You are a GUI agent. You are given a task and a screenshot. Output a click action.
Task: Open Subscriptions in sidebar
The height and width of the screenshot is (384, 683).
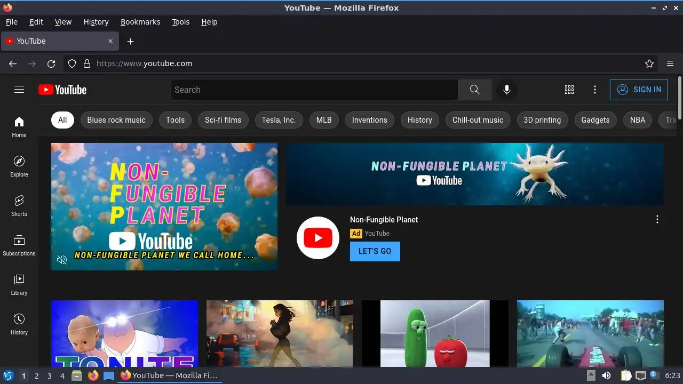pyautogui.click(x=19, y=245)
